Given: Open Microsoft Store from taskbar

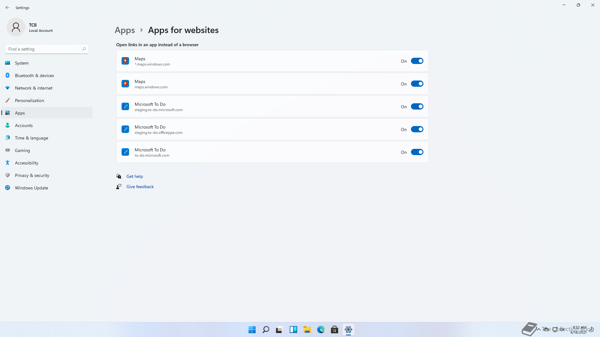Looking at the screenshot, I should pos(335,330).
